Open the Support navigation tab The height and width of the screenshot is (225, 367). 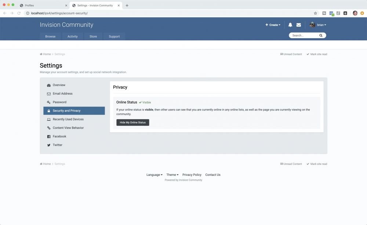[x=114, y=37]
